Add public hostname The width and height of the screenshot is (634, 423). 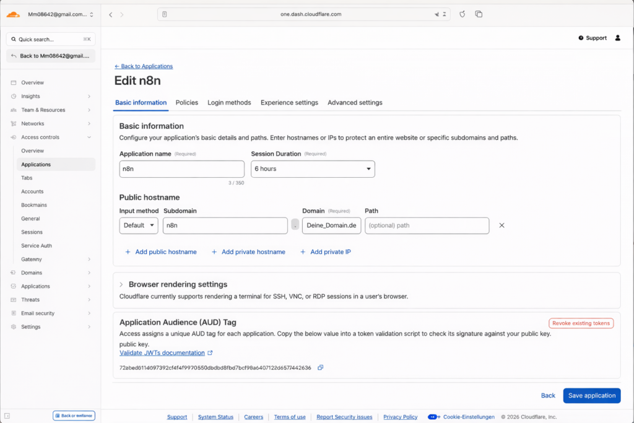tap(161, 252)
